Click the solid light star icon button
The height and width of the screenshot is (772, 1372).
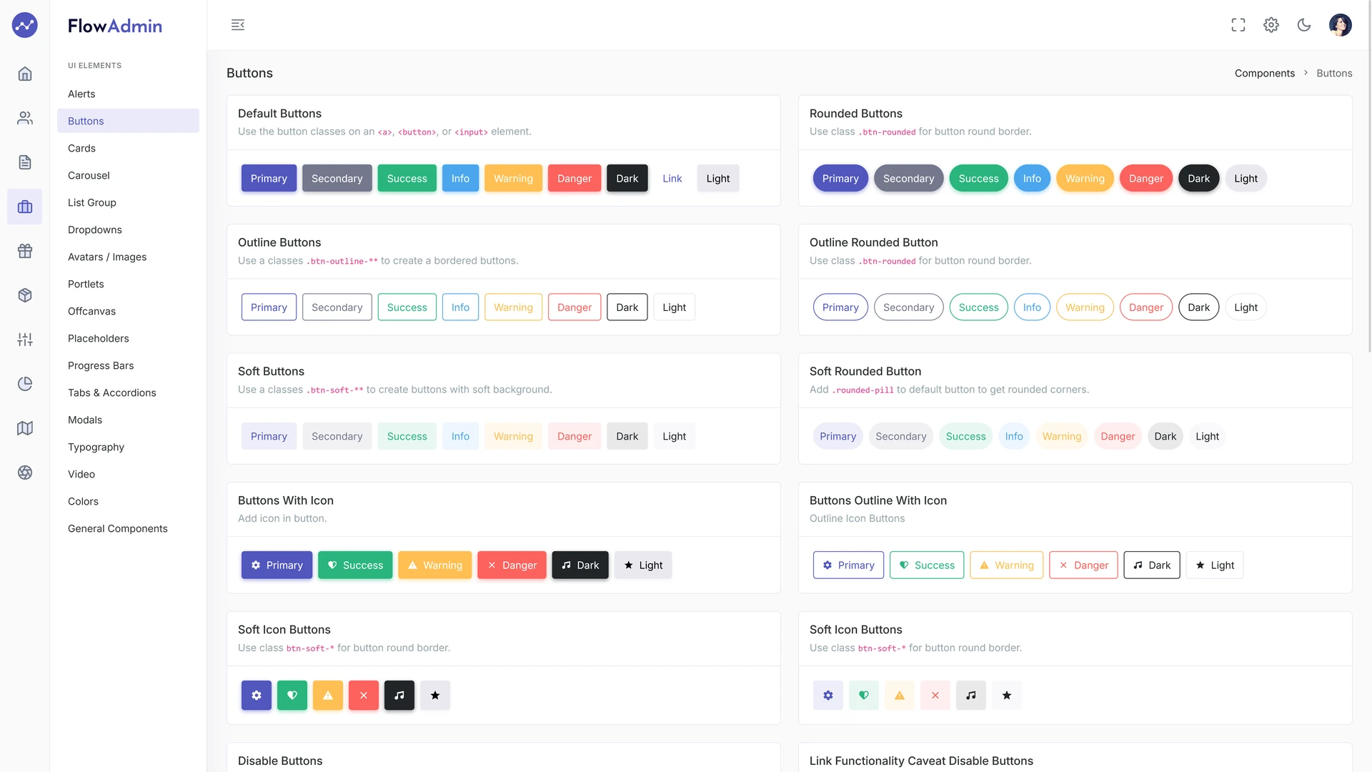435,695
